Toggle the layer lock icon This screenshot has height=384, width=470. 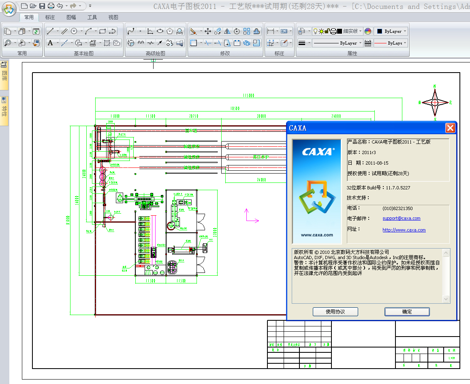tap(327, 31)
